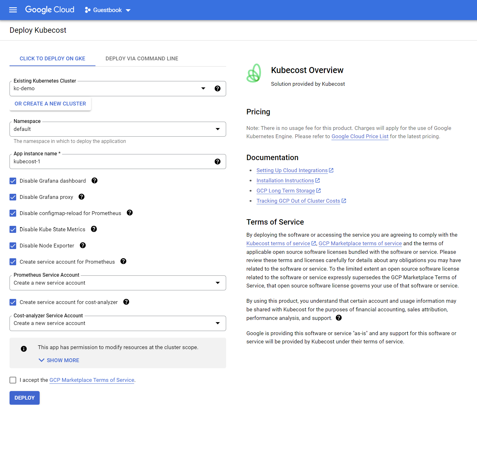Open GCP Marketplace Terms link beside accept checkbox
The width and height of the screenshot is (477, 453).
tap(92, 380)
